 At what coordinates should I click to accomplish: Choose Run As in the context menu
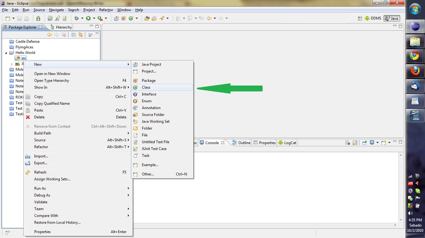point(78,188)
